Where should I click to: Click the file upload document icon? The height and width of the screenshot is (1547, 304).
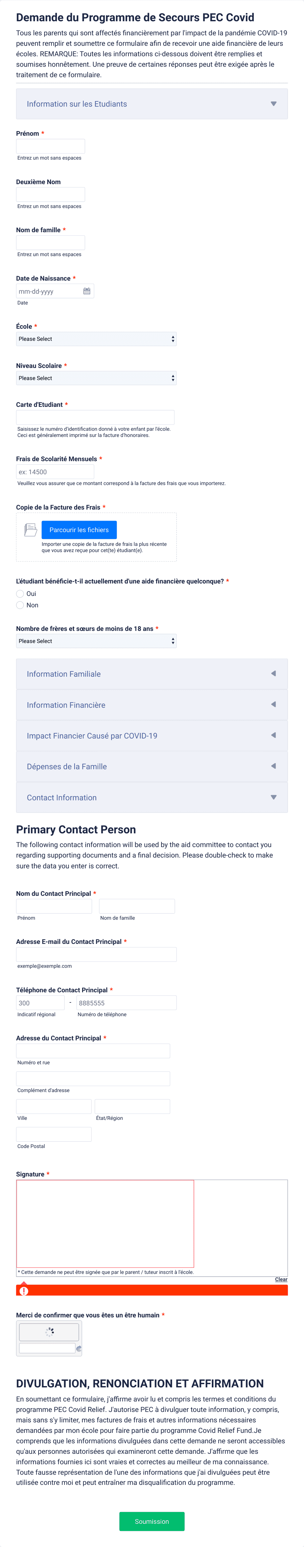coord(31,530)
